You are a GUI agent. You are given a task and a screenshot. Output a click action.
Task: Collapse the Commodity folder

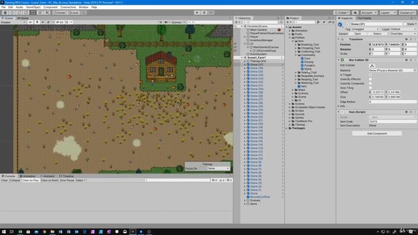click(x=296, y=55)
